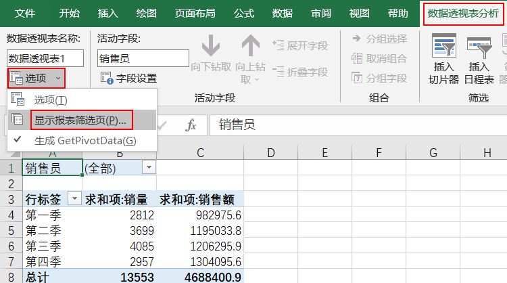Select the total cell 13553

tap(119, 276)
